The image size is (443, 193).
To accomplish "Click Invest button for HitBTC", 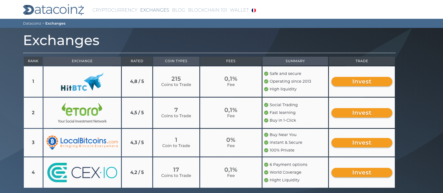I will (x=362, y=82).
